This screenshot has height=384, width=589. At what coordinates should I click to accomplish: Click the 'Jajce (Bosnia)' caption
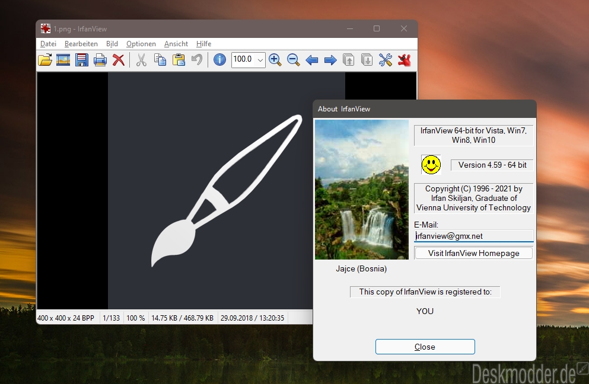pyautogui.click(x=361, y=269)
